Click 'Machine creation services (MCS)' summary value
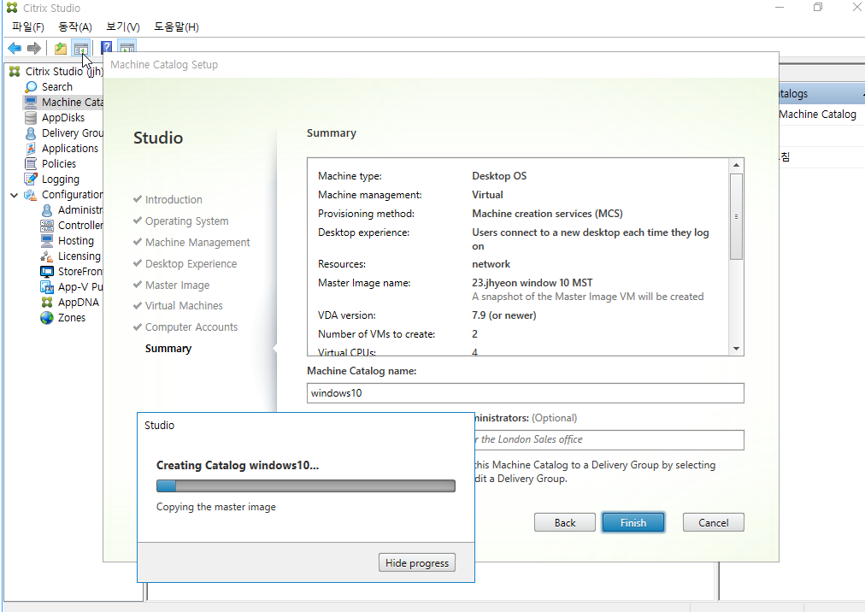Screen dimensions: 865x612 click(547, 214)
